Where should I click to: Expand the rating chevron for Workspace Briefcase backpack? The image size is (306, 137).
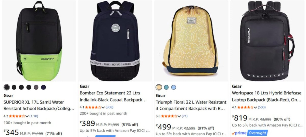click(255, 107)
